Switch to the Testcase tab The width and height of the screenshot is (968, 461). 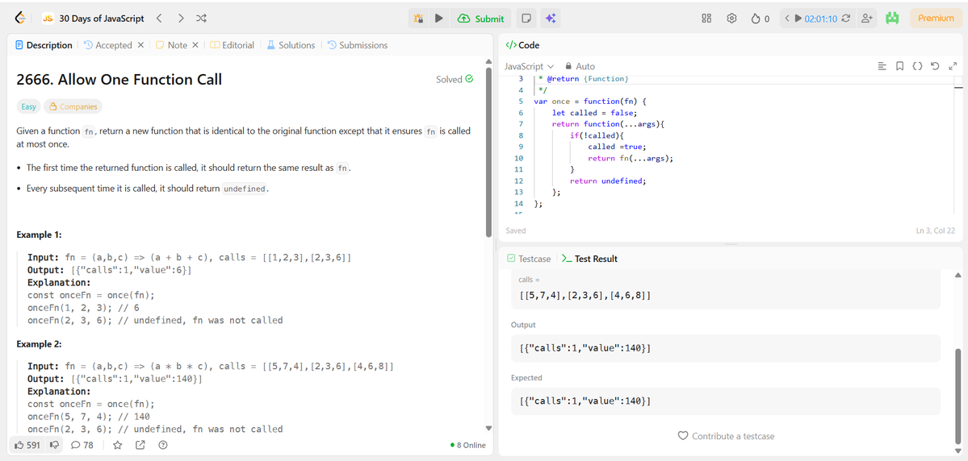pyautogui.click(x=529, y=259)
